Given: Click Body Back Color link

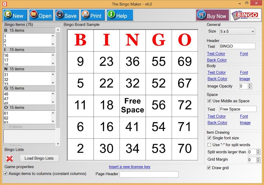Looking at the screenshot, I should [217, 79].
